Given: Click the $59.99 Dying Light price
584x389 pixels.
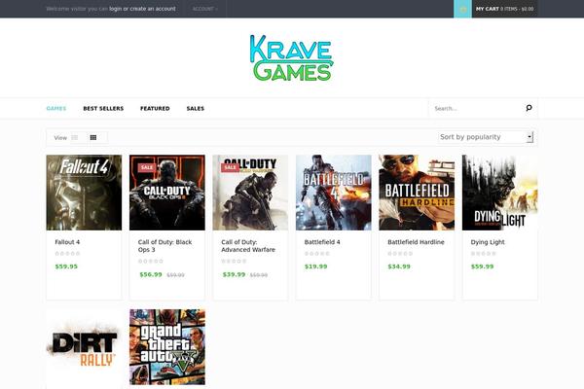Looking at the screenshot, I should pos(483,266).
